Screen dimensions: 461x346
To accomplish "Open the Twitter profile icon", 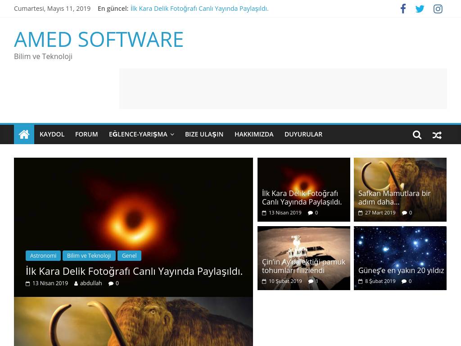I will 420,9.
